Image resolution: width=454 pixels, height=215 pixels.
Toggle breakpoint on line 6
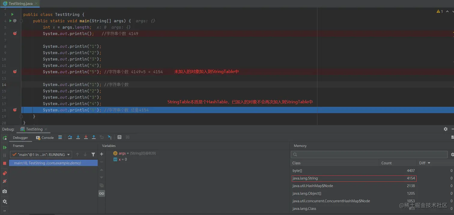click(15, 33)
